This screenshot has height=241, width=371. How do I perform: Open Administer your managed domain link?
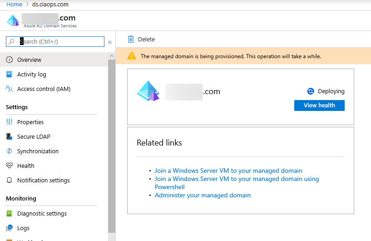(203, 196)
